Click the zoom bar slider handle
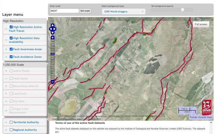This screenshot has width=215, height=134. point(53,54)
